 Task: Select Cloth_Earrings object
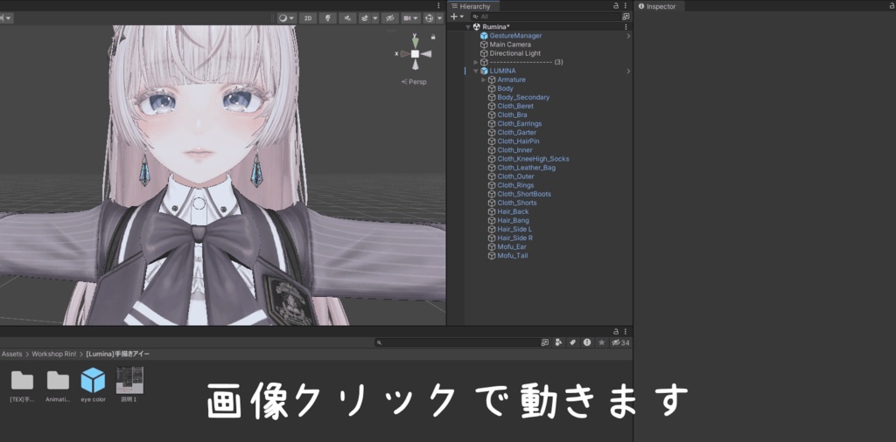520,124
